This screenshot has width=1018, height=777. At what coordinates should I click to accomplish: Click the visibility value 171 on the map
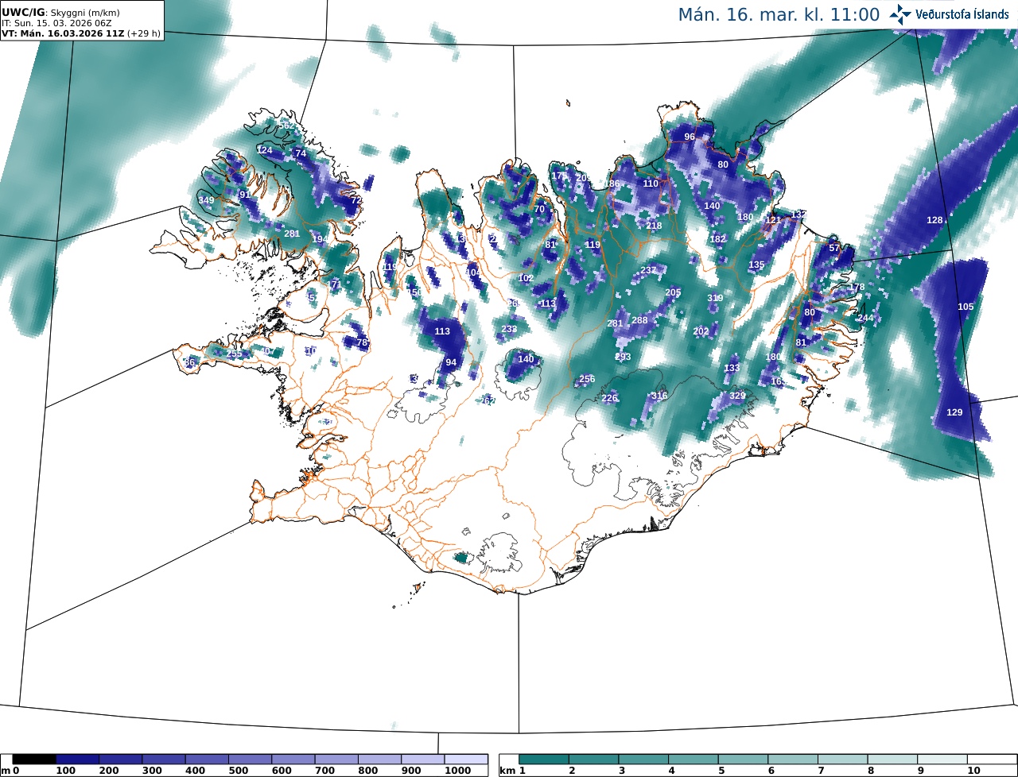(335, 284)
